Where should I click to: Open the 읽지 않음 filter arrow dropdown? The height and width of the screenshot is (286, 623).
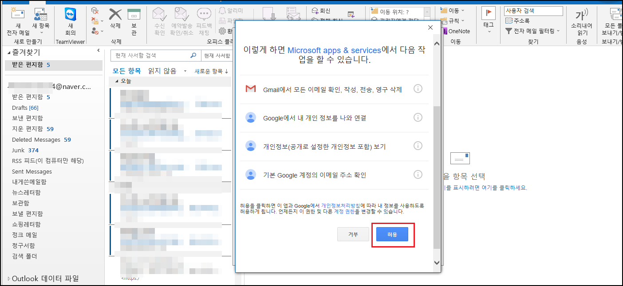pyautogui.click(x=185, y=71)
